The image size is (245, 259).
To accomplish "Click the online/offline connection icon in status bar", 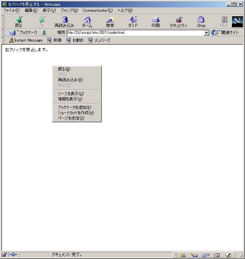I will coord(13,255).
